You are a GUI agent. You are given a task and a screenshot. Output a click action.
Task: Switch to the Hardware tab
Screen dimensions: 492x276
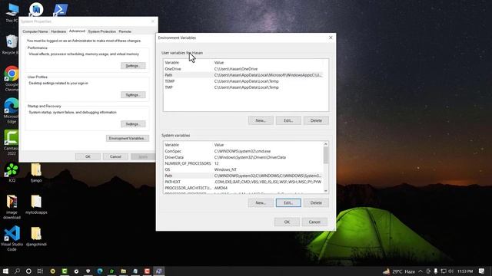58,31
